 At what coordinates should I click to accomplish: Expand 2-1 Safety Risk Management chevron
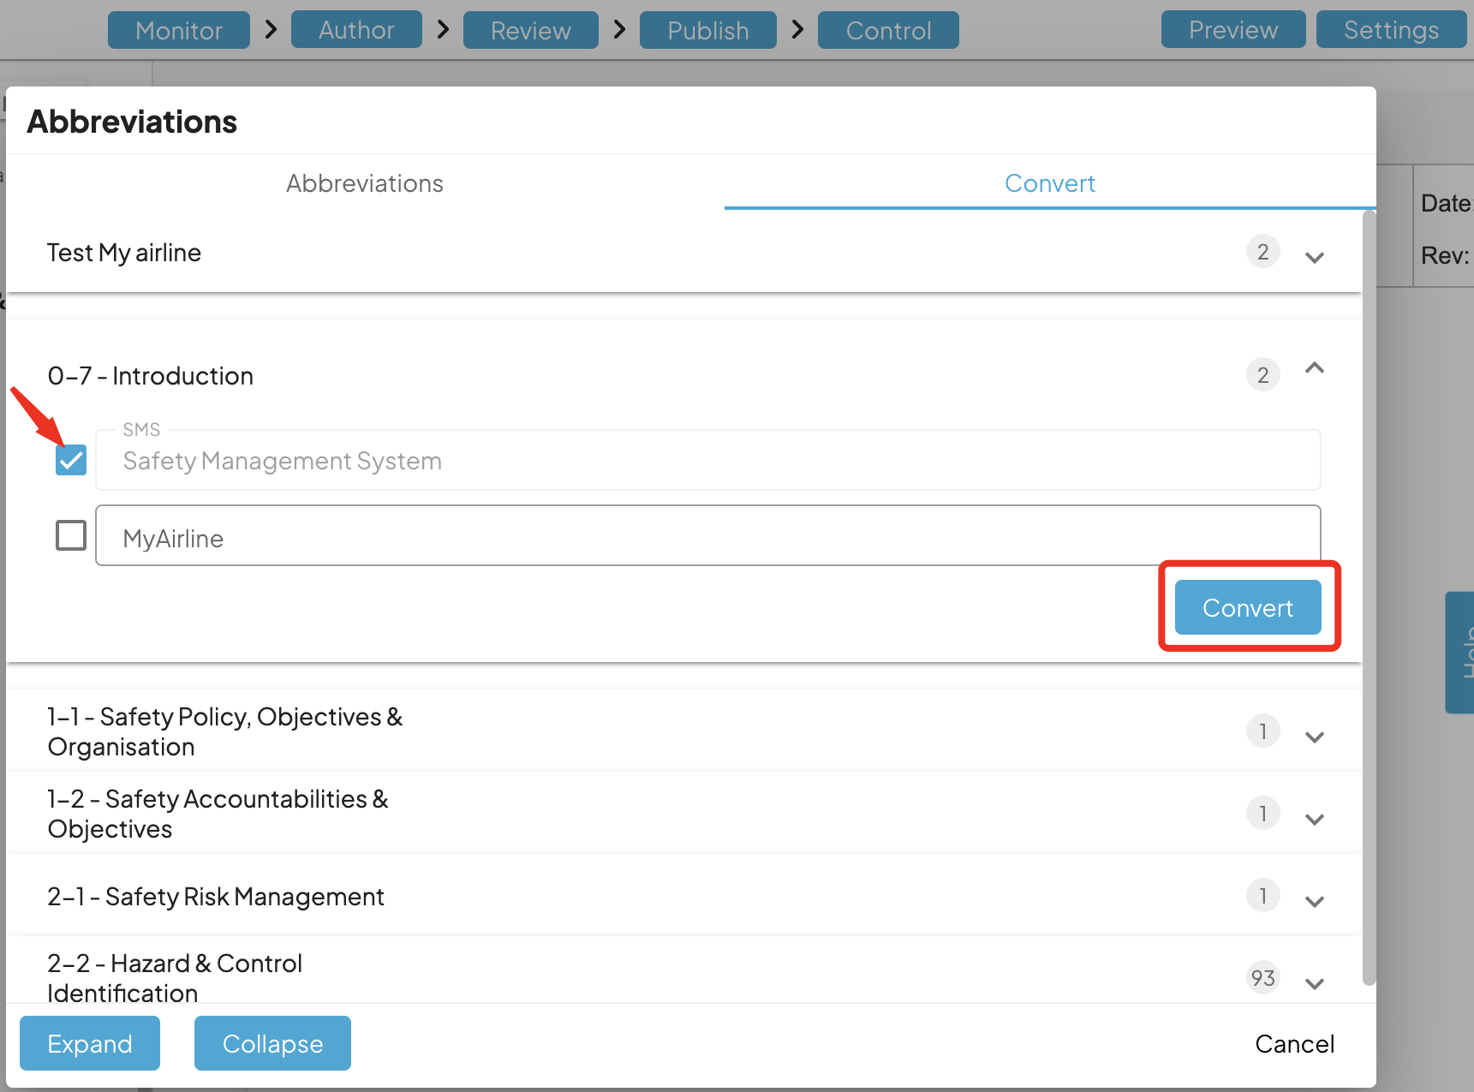tap(1314, 901)
